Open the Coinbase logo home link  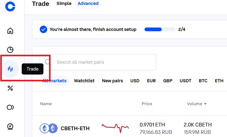click(x=10, y=6)
